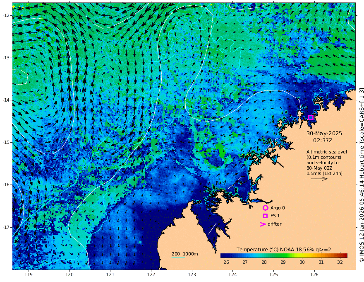Click the magenta drifter arrowhead legend symbol
Image resolution: width=364 pixels, height=282 pixels.
click(x=263, y=224)
